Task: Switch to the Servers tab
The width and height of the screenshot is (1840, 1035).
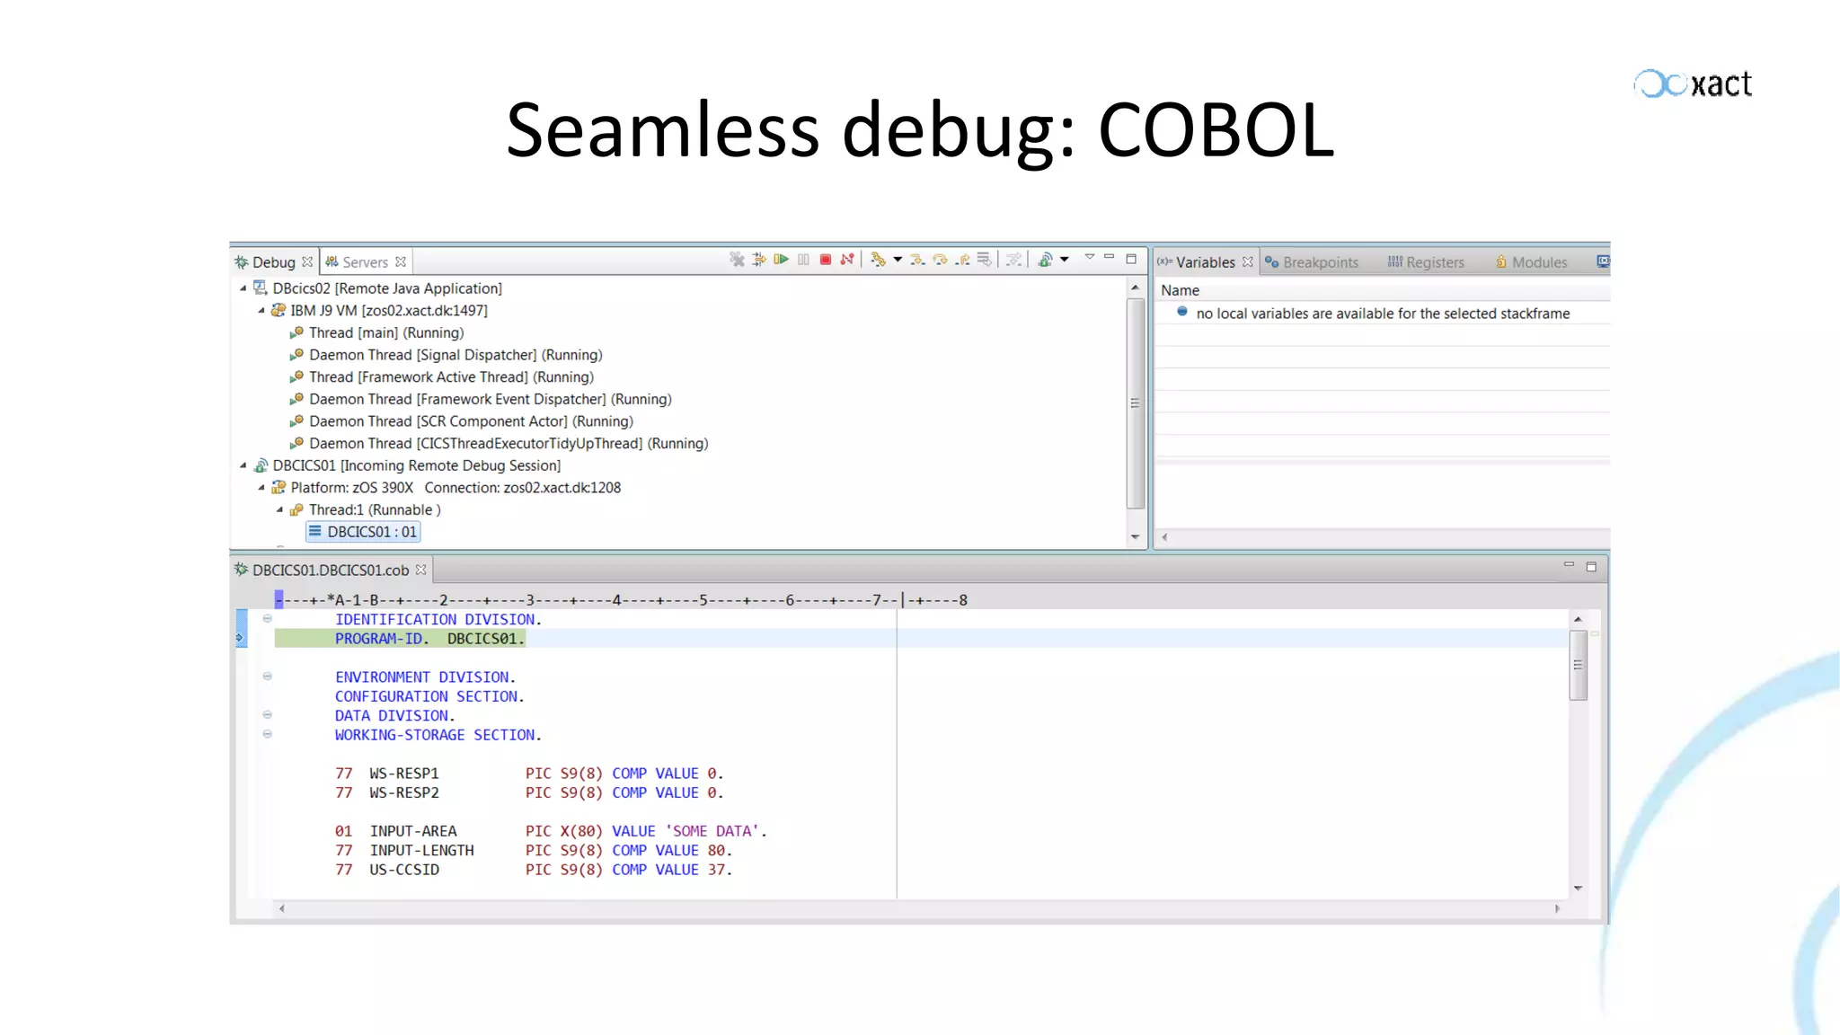Action: [x=365, y=262]
